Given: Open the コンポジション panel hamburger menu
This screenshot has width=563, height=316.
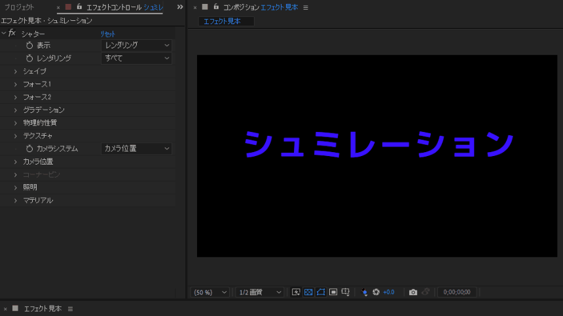Looking at the screenshot, I should click(306, 7).
